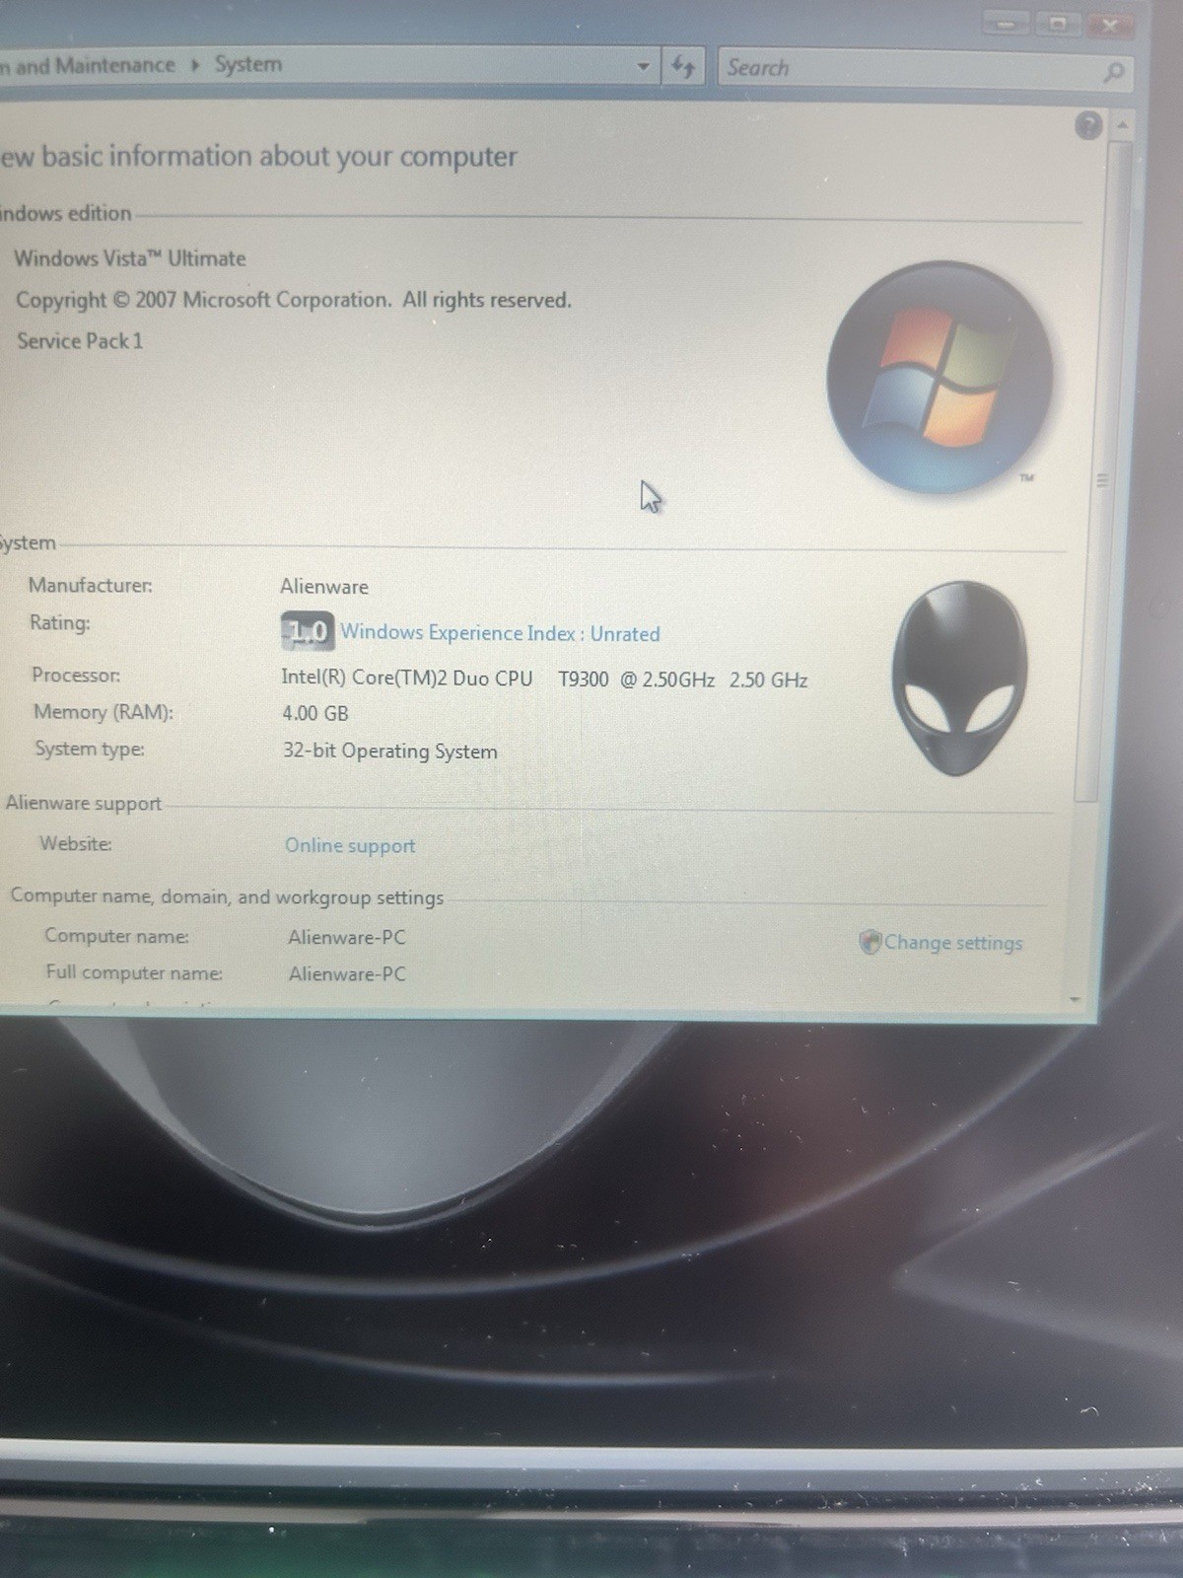Click the refresh icon beside address bar
Image resolution: width=1183 pixels, height=1578 pixels.
[x=682, y=67]
